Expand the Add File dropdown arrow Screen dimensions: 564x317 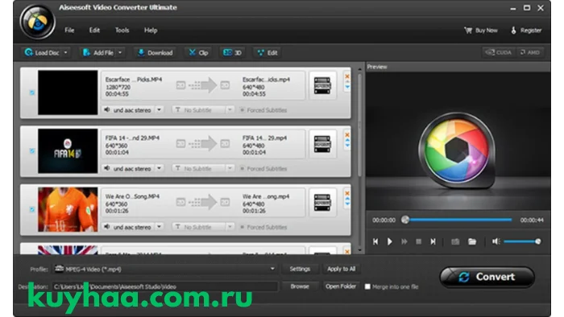pos(120,53)
